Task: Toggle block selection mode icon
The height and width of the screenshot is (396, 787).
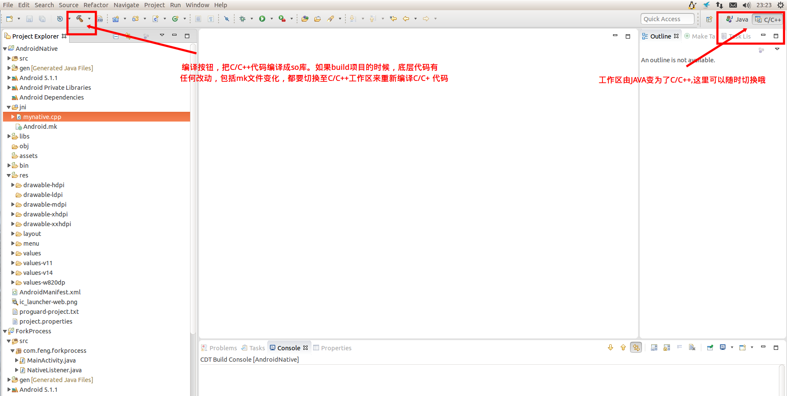Action: click(198, 19)
